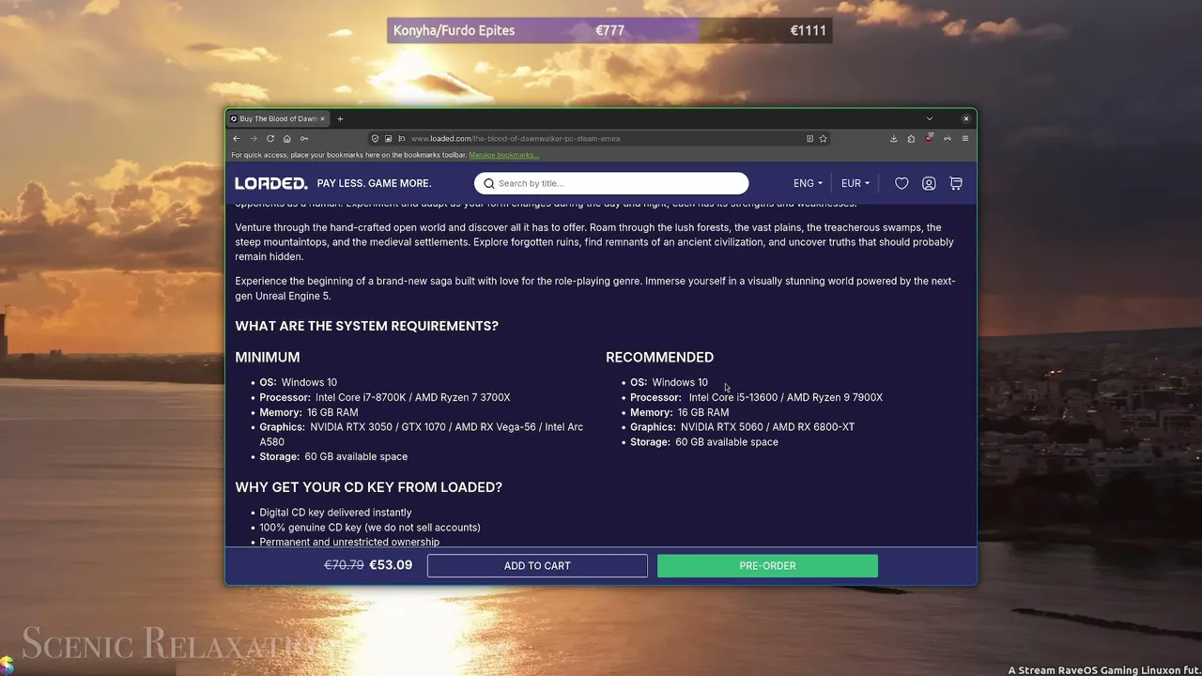The width and height of the screenshot is (1202, 676).
Task: Click the €1111 goal amount in overlay
Action: click(x=809, y=30)
